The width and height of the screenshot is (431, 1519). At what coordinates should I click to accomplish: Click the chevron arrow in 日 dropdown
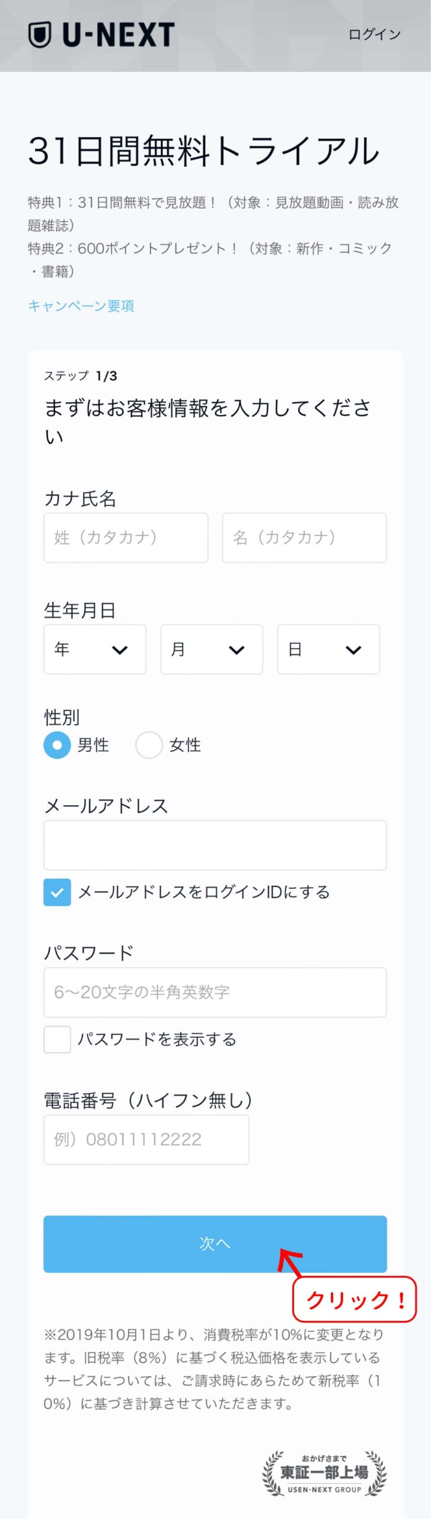(x=353, y=650)
